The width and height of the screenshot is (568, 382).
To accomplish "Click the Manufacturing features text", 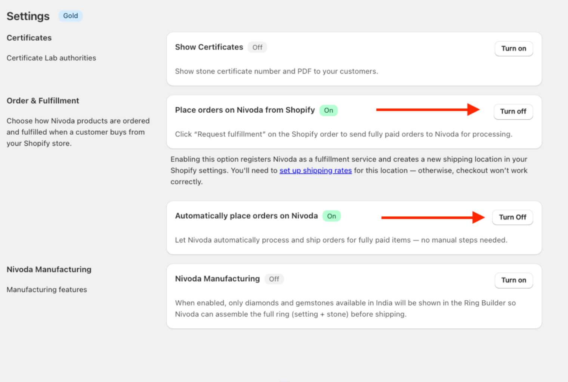I will [x=47, y=289].
